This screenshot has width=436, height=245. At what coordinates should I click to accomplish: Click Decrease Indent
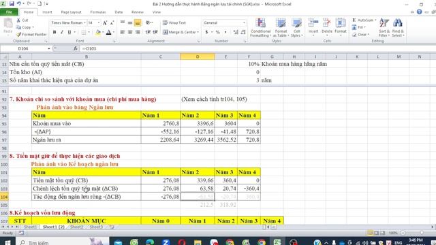pyautogui.click(x=149, y=32)
